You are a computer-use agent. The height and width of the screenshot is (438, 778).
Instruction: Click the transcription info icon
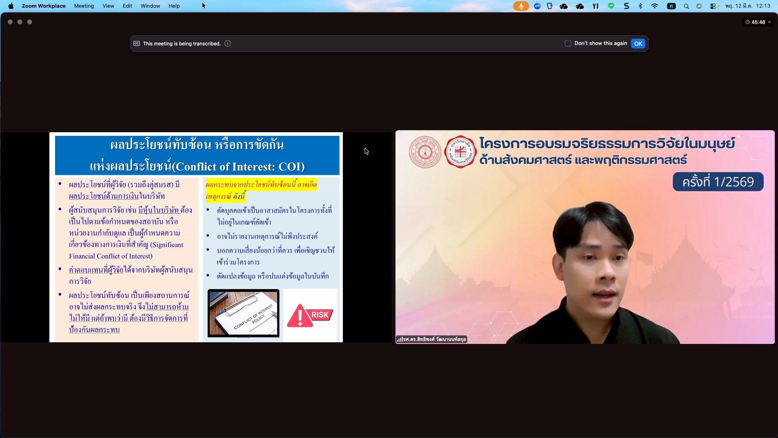[228, 43]
